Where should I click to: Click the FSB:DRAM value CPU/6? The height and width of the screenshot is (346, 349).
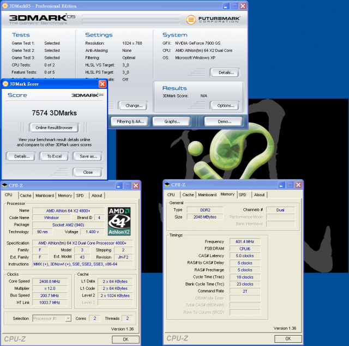pyautogui.click(x=245, y=248)
